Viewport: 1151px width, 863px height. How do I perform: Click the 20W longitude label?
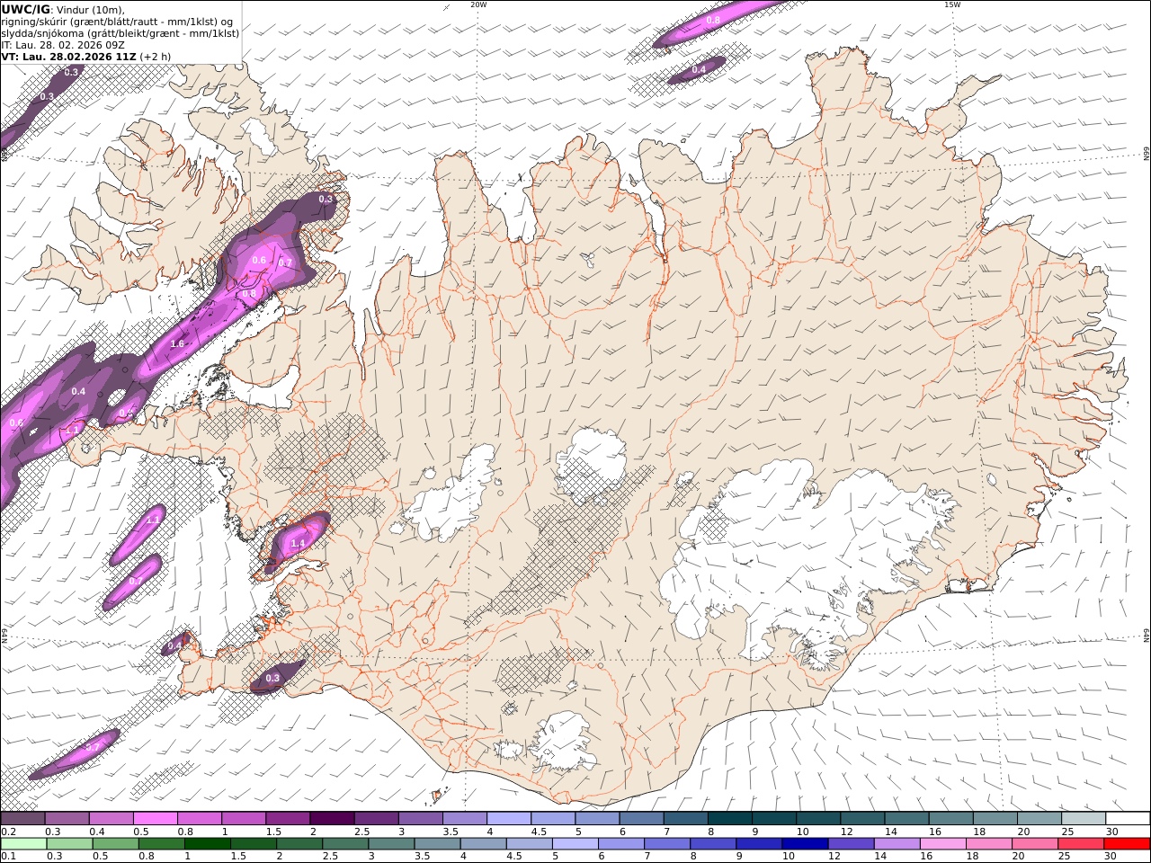(x=479, y=4)
